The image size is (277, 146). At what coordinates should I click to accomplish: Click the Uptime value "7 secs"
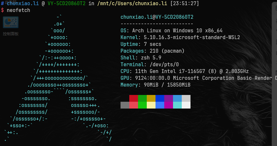153,44
